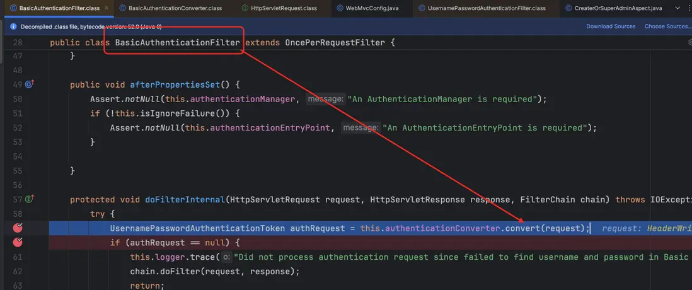The height and width of the screenshot is (290, 692).
Task: Click implements gutter icon on line 57
Action: click(x=30, y=199)
